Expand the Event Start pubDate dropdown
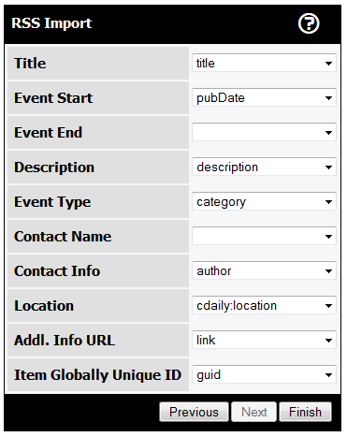The width and height of the screenshot is (347, 437). (264, 97)
